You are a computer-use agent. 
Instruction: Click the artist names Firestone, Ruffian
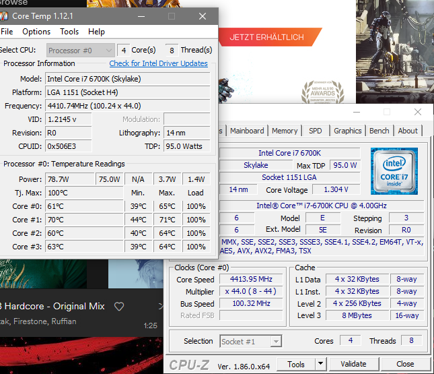tap(45, 321)
